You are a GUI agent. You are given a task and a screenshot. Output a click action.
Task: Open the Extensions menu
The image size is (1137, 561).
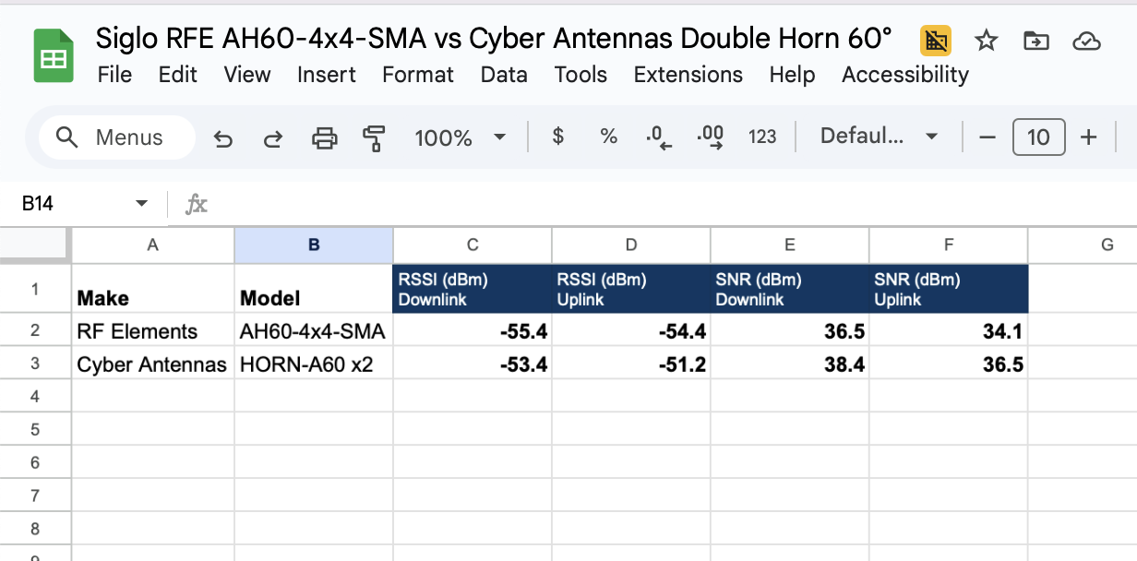(x=688, y=75)
